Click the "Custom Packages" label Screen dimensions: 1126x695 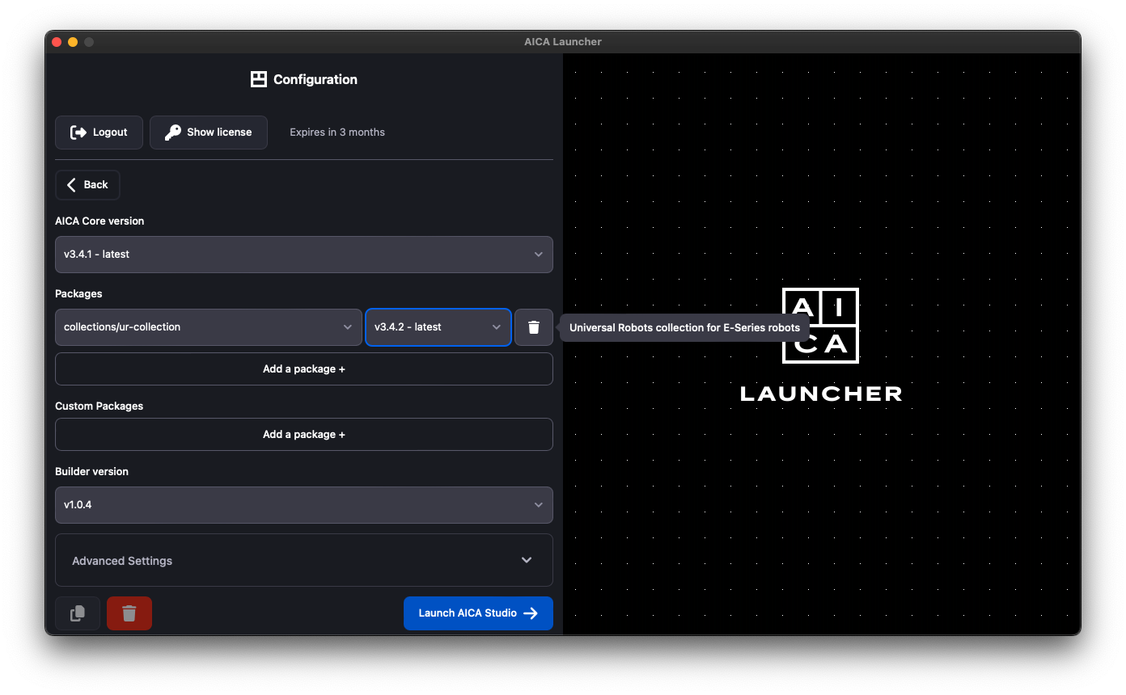coord(99,406)
